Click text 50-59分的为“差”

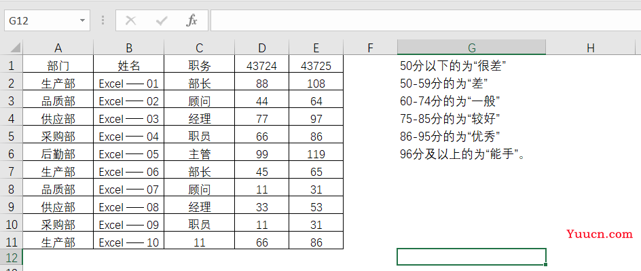tap(444, 84)
